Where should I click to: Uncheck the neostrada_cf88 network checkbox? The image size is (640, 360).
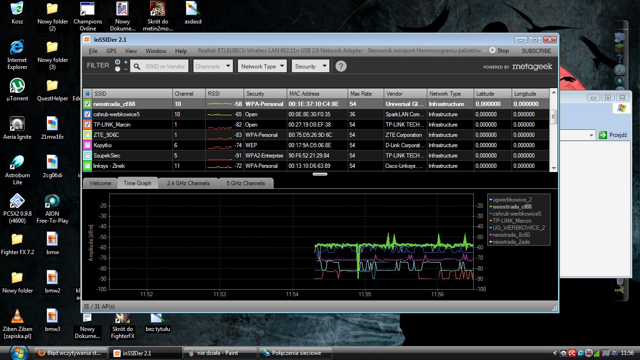pyautogui.click(x=88, y=104)
